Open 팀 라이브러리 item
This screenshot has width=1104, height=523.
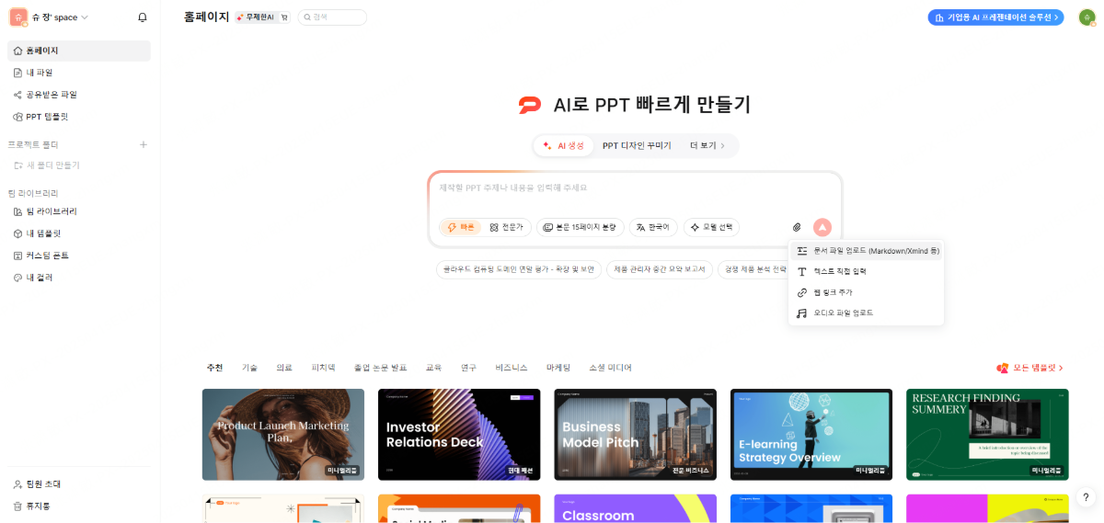click(x=79, y=211)
